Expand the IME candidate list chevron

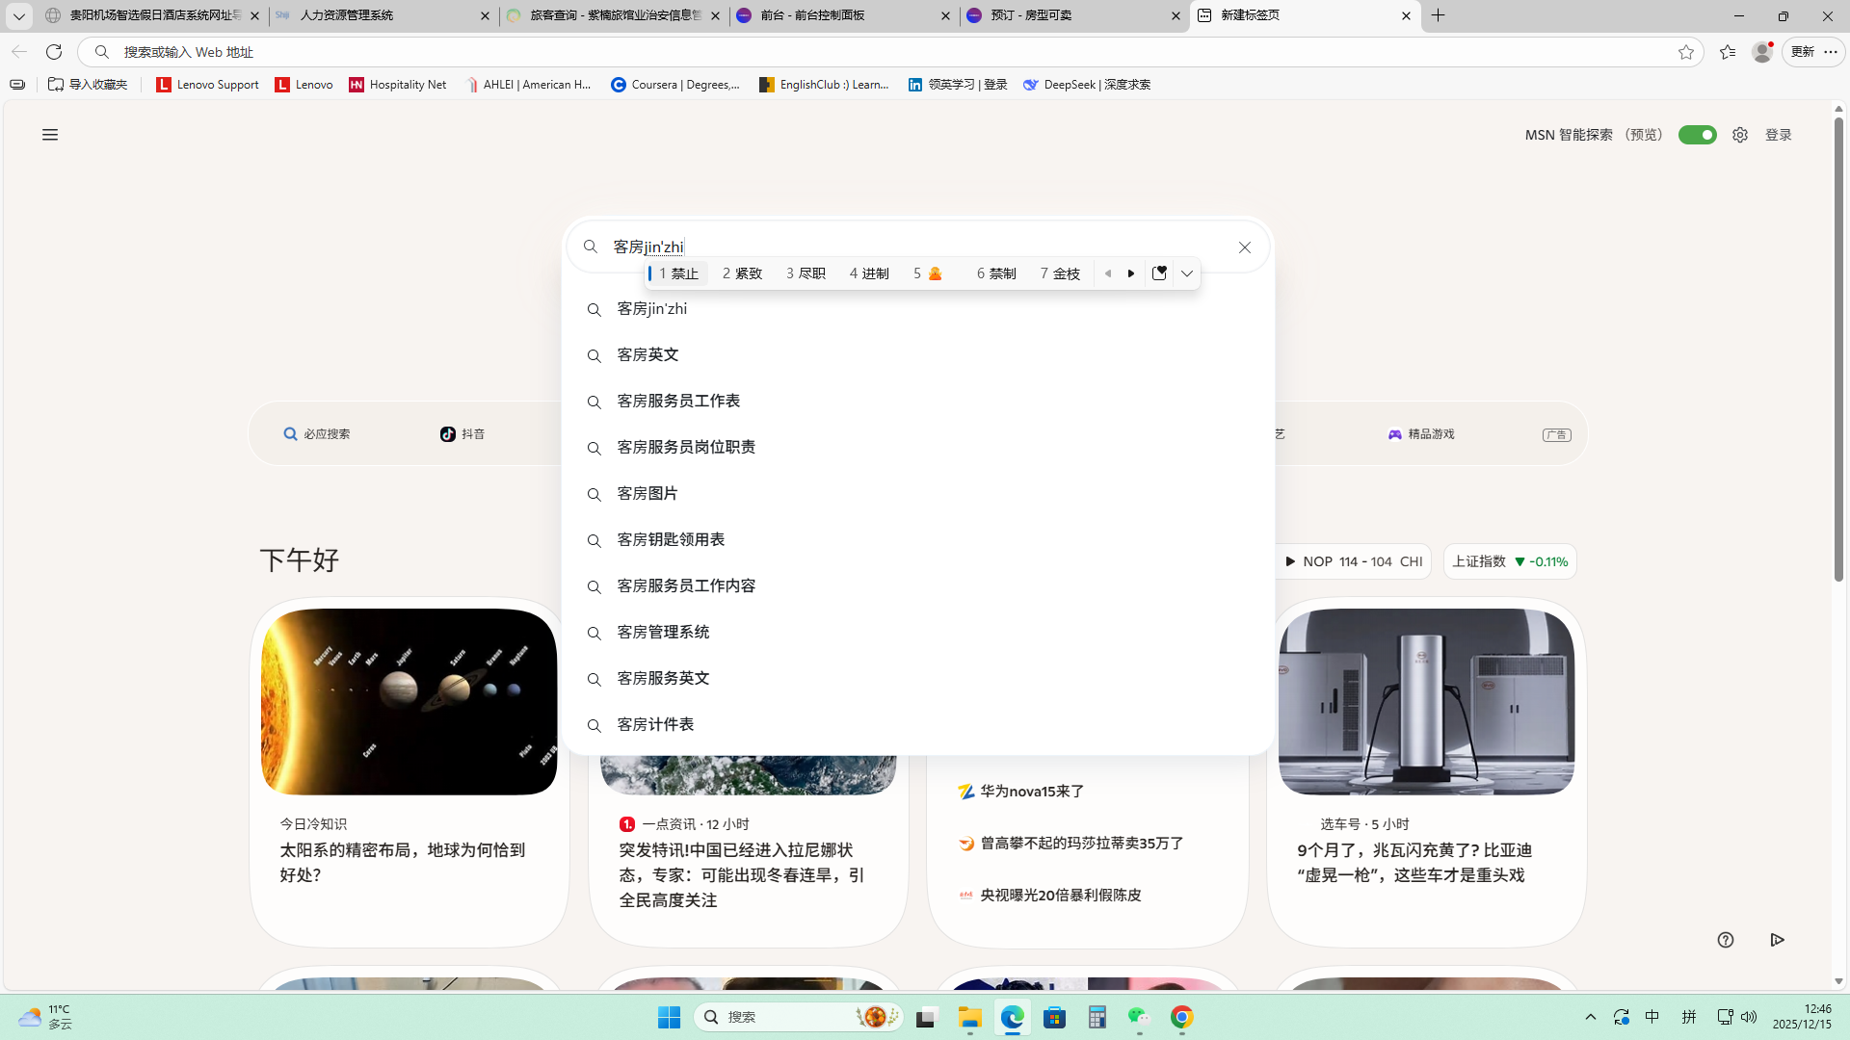coord(1187,273)
